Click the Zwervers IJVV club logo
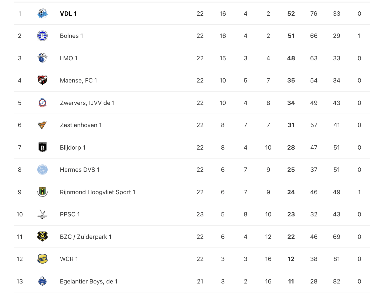383x297 pixels. coord(42,103)
